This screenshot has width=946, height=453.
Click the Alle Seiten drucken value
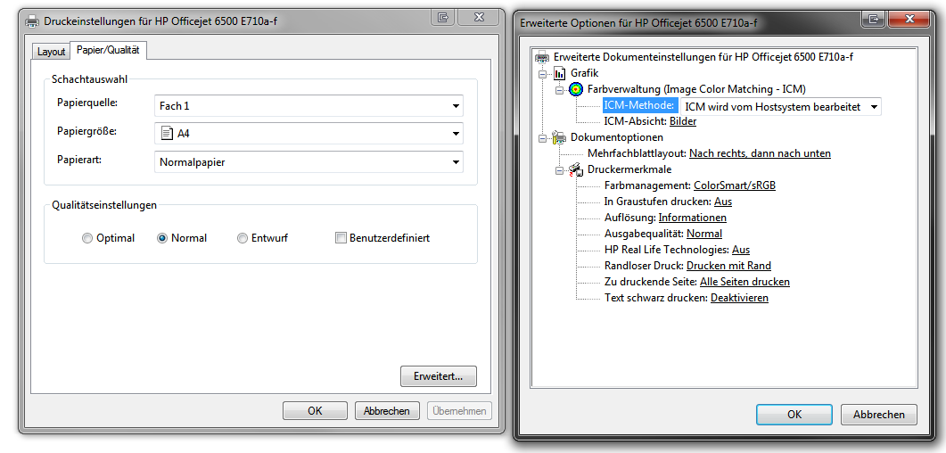744,282
